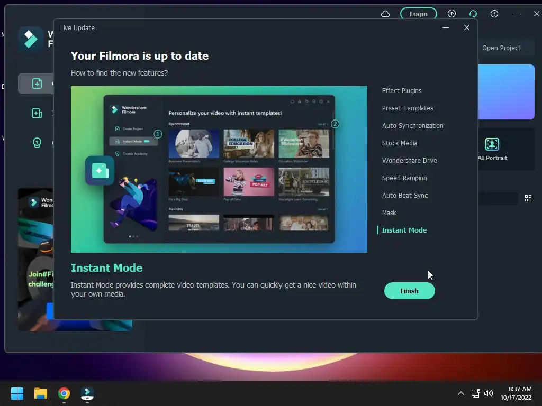Switch to the grid view icon
The image size is (542, 406).
tap(528, 198)
